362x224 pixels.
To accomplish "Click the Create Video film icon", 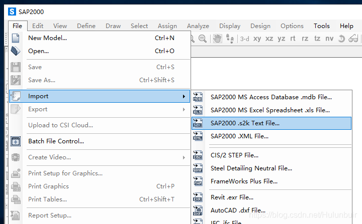I will 16,157.
